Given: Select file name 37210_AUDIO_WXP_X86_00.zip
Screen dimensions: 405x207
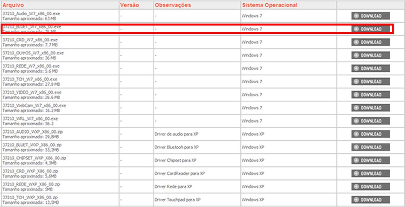Looking at the screenshot, I should [x=33, y=132].
